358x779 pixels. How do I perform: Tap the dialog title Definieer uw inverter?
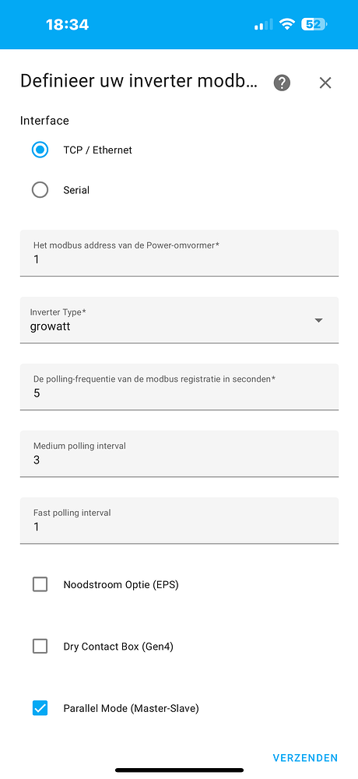click(139, 81)
